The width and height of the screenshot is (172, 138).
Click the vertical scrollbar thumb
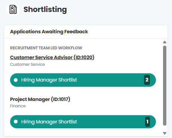(165, 86)
